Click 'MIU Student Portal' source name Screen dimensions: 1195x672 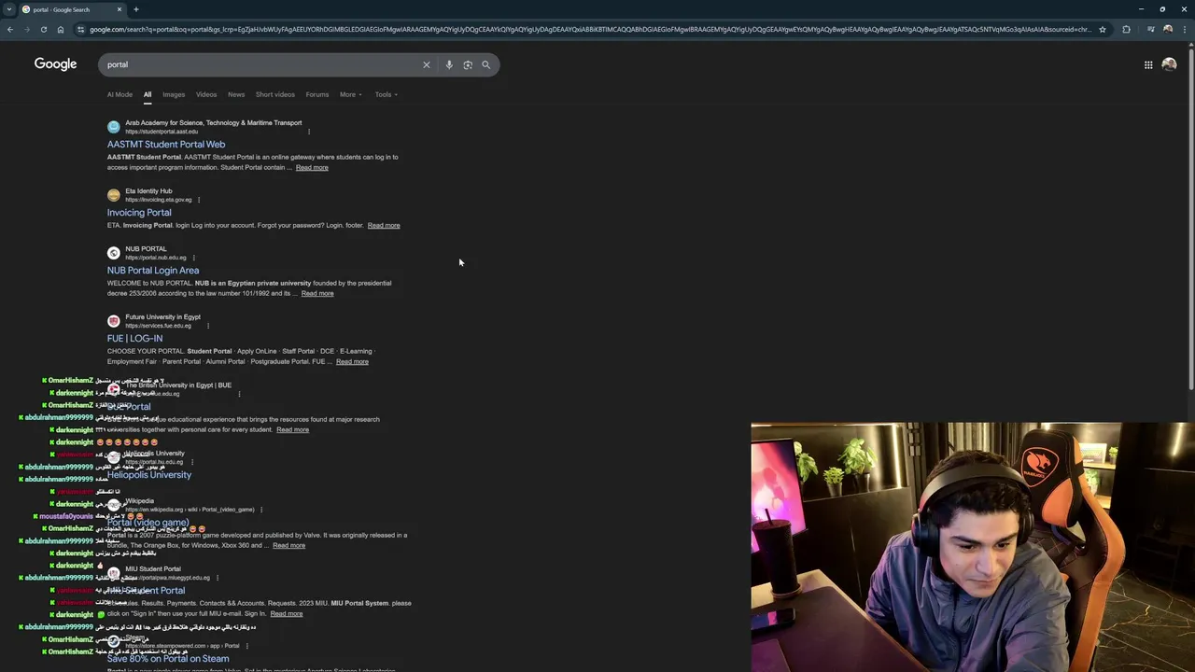(153, 569)
